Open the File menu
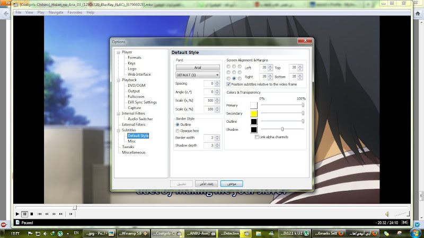Screen dimensions: 424x238 click(19, 12)
